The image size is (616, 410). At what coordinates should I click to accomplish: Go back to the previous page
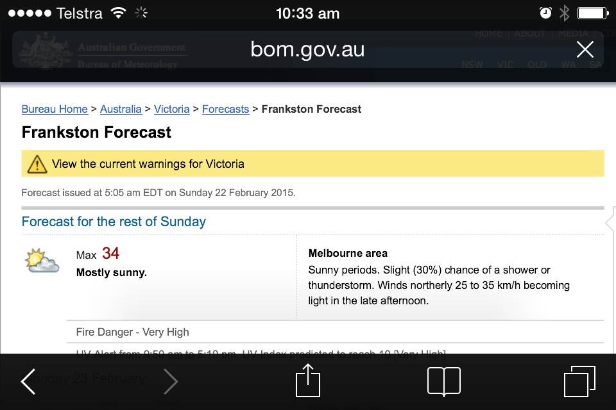point(28,382)
